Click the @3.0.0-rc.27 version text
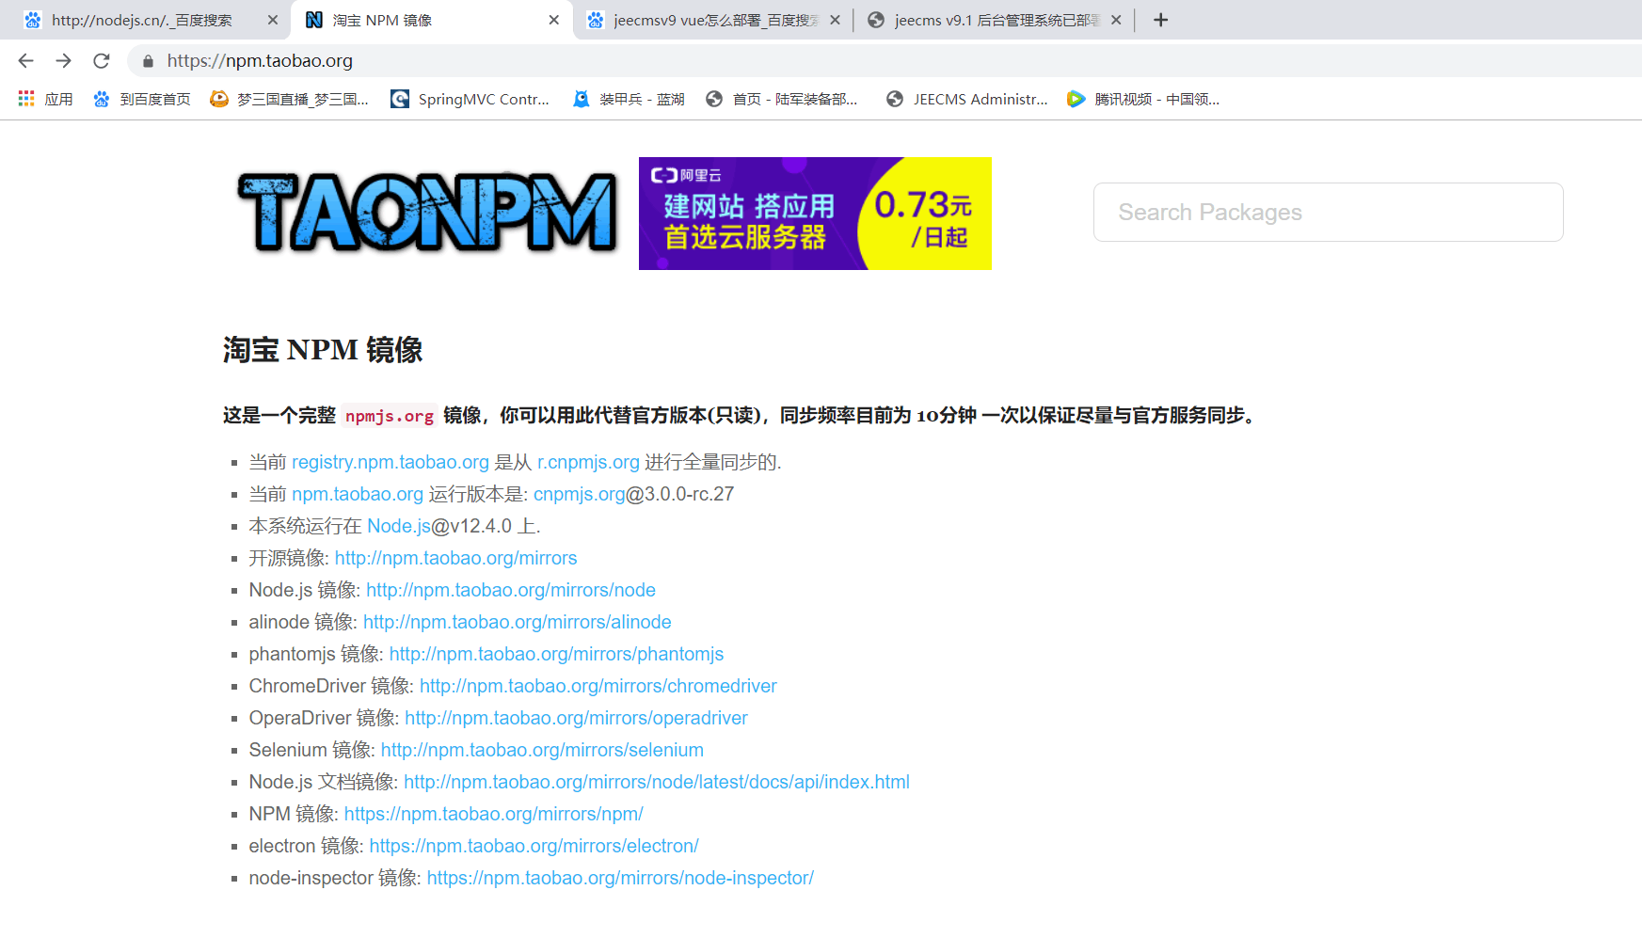The width and height of the screenshot is (1642, 938). coord(680,494)
